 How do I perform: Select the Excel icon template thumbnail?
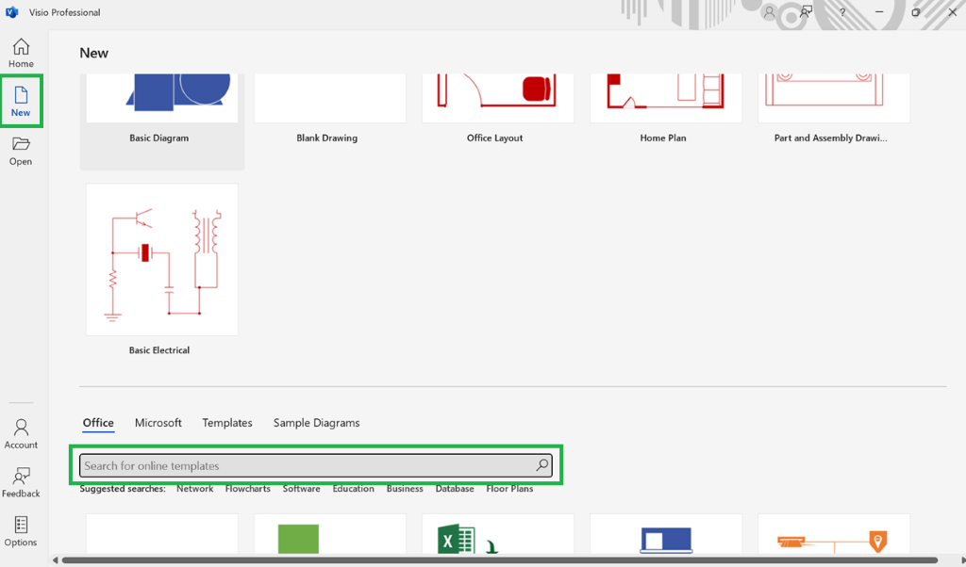(x=498, y=535)
